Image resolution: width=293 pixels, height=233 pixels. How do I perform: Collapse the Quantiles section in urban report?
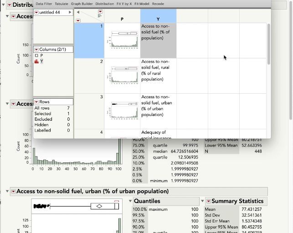[x=130, y=201]
